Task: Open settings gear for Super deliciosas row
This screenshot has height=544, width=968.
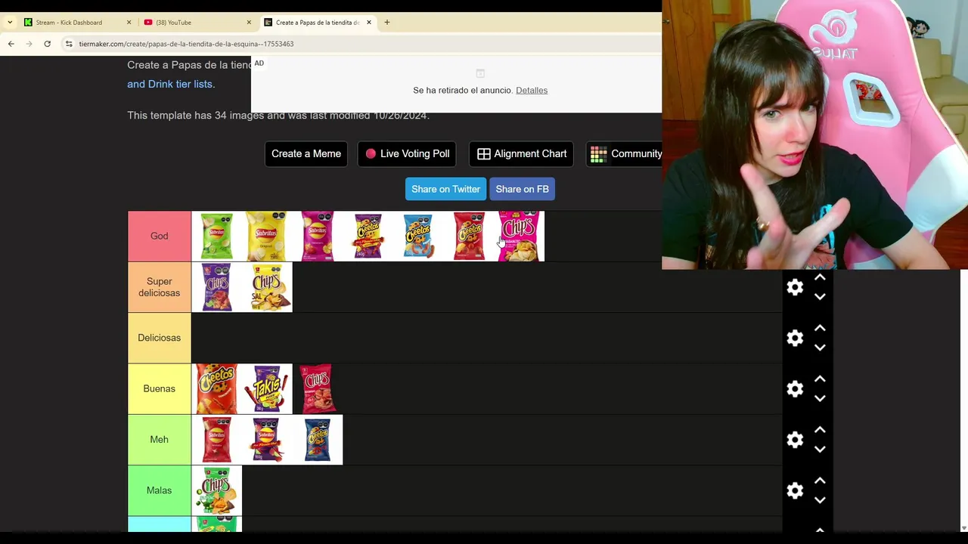Action: point(795,287)
